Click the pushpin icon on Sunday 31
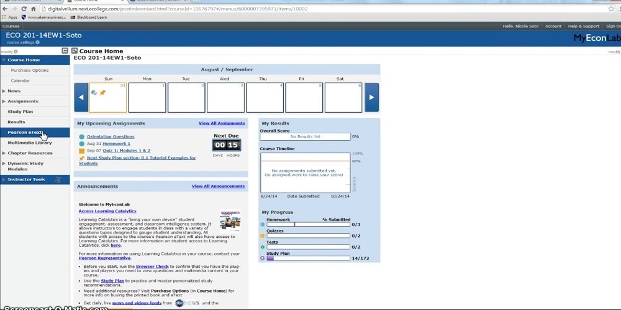Image resolution: width=621 pixels, height=310 pixels. click(103, 92)
